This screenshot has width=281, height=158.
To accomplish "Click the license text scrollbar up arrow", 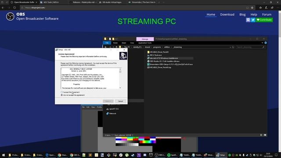I will 120,69.
